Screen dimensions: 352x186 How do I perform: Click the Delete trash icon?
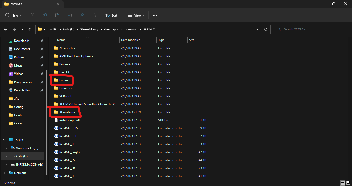94,15
